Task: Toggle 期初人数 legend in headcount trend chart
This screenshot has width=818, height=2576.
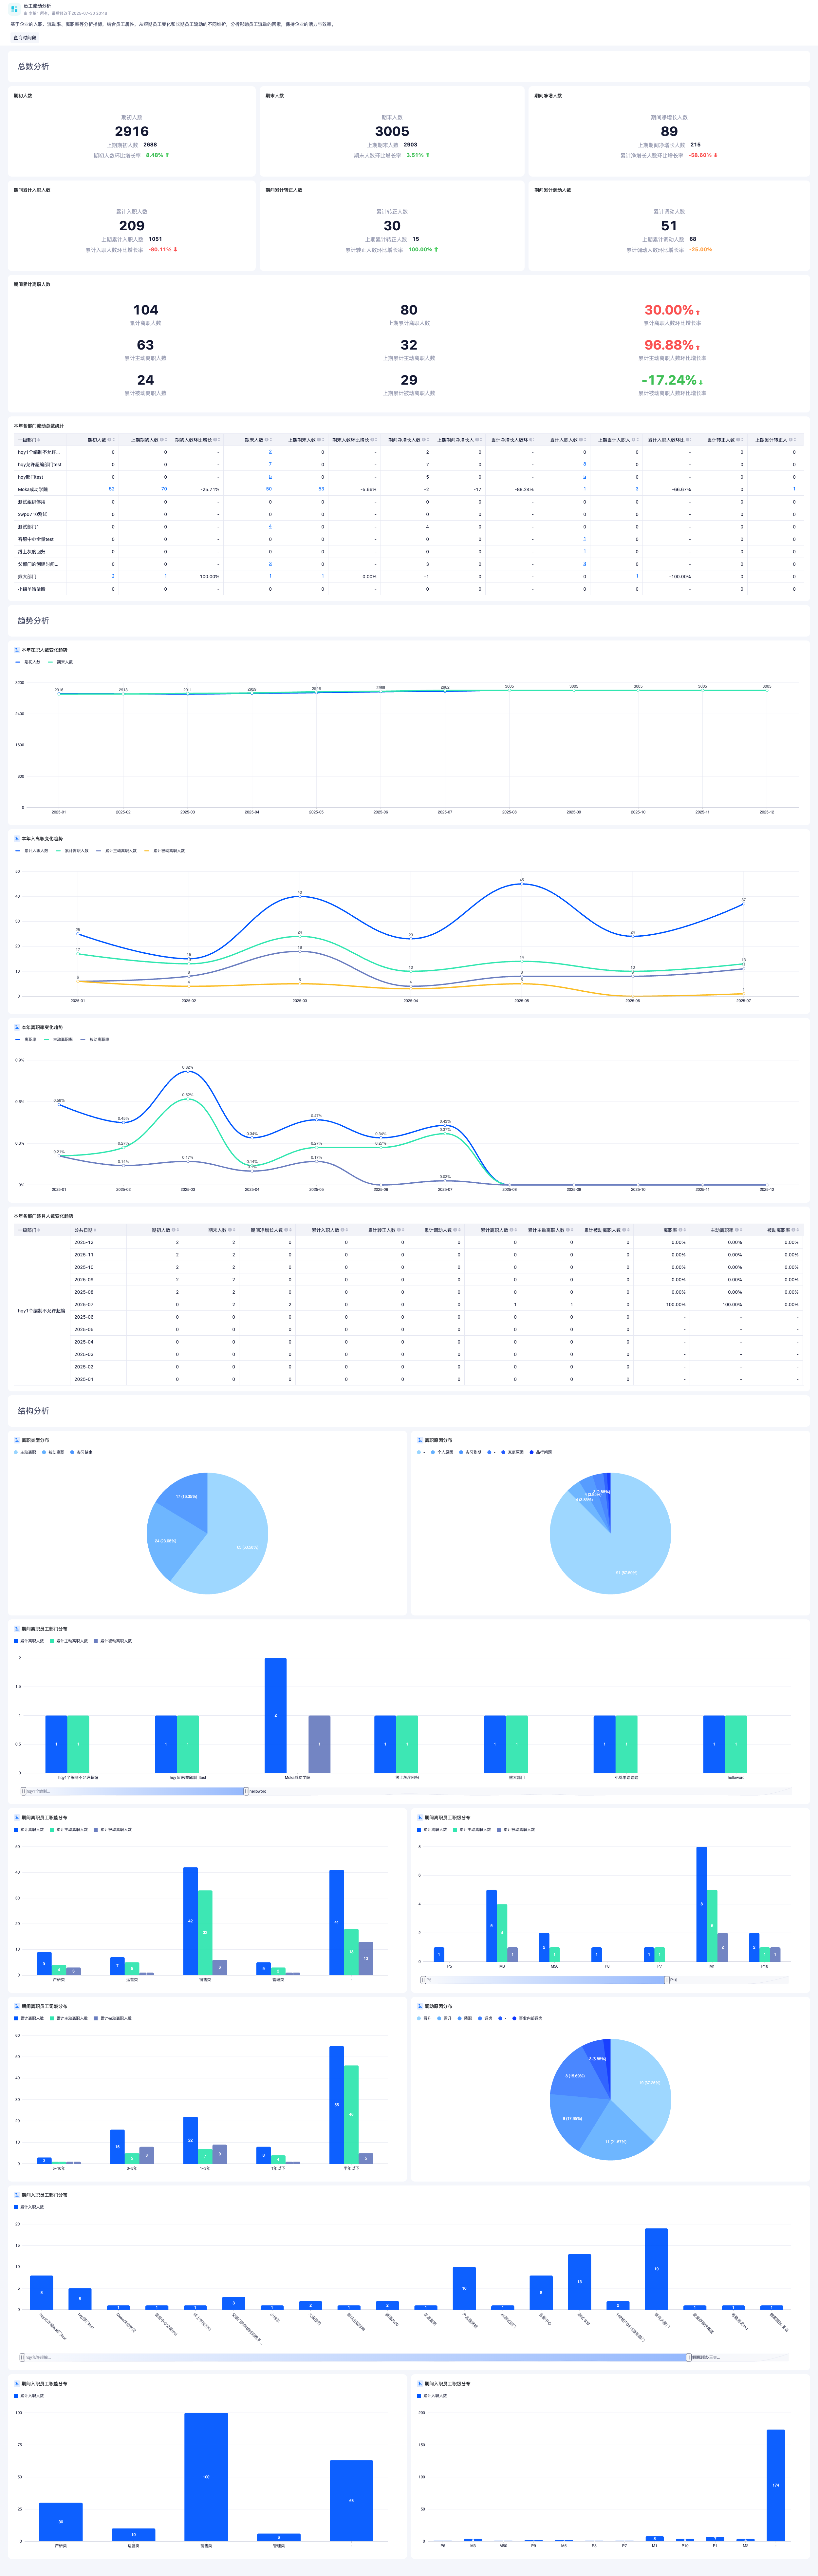Action: click(28, 662)
